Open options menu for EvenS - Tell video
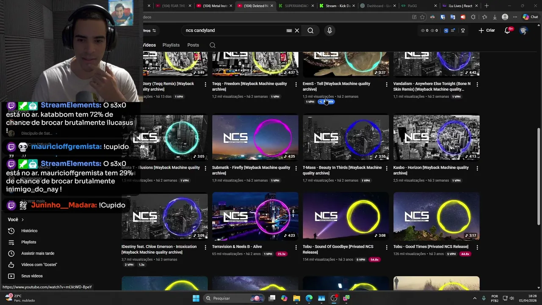 click(387, 84)
